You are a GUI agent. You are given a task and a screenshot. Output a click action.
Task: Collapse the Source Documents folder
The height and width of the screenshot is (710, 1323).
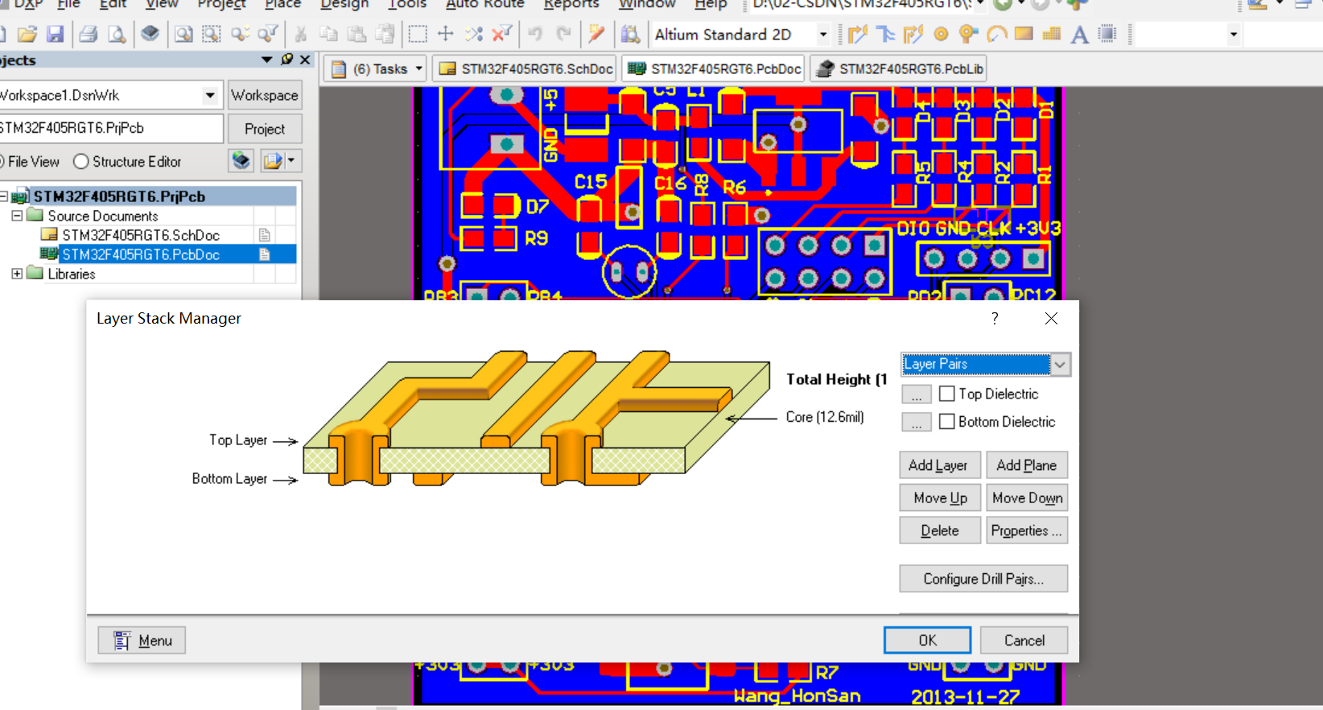17,216
